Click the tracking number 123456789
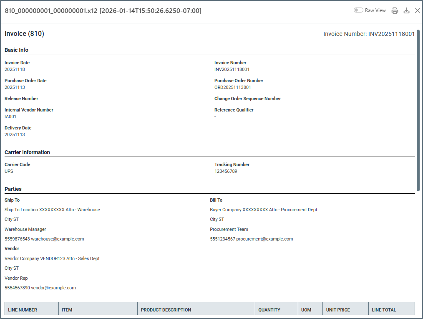Image resolution: width=423 pixels, height=319 pixels. [x=226, y=172]
